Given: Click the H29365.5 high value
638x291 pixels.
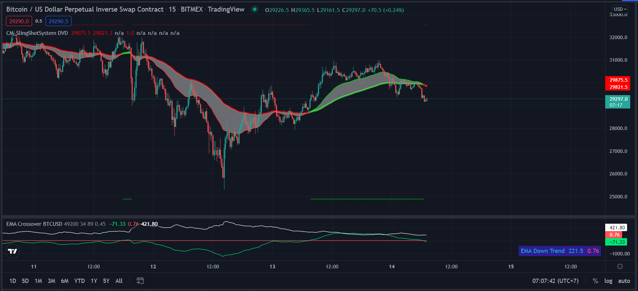Looking at the screenshot, I should 303,10.
